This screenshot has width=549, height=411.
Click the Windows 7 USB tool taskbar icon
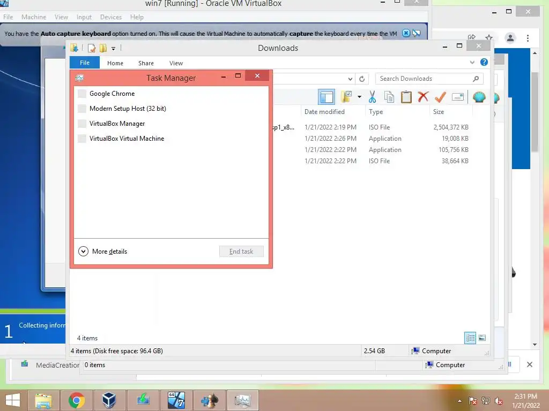176,400
